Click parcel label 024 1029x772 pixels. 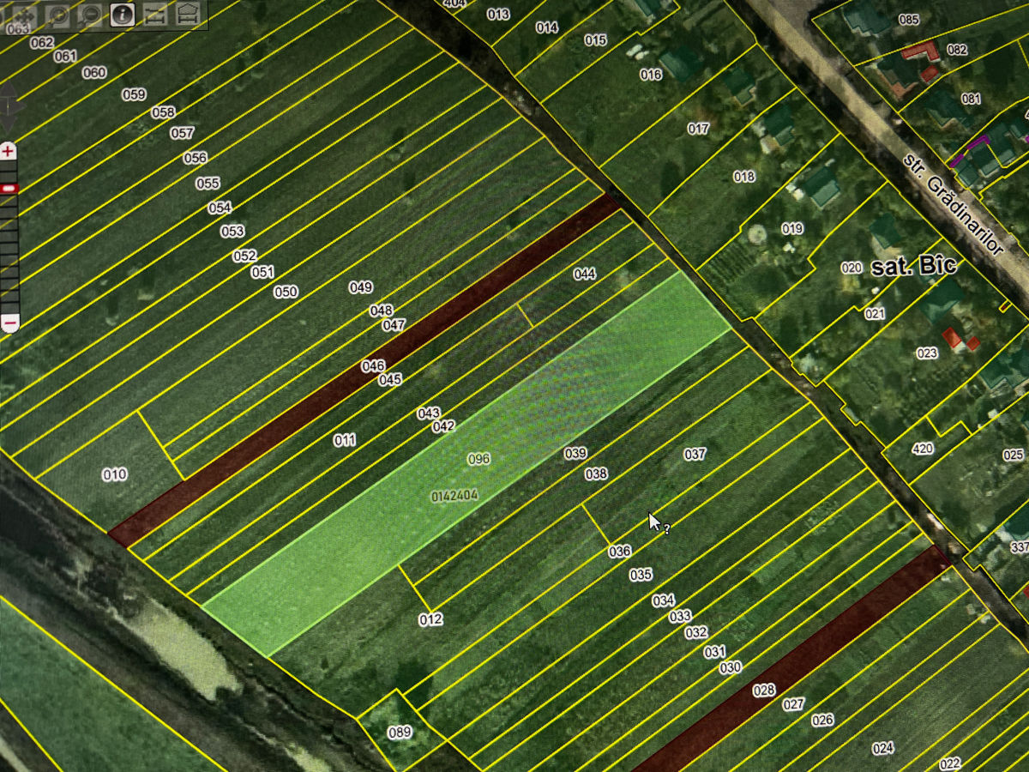[x=883, y=748]
